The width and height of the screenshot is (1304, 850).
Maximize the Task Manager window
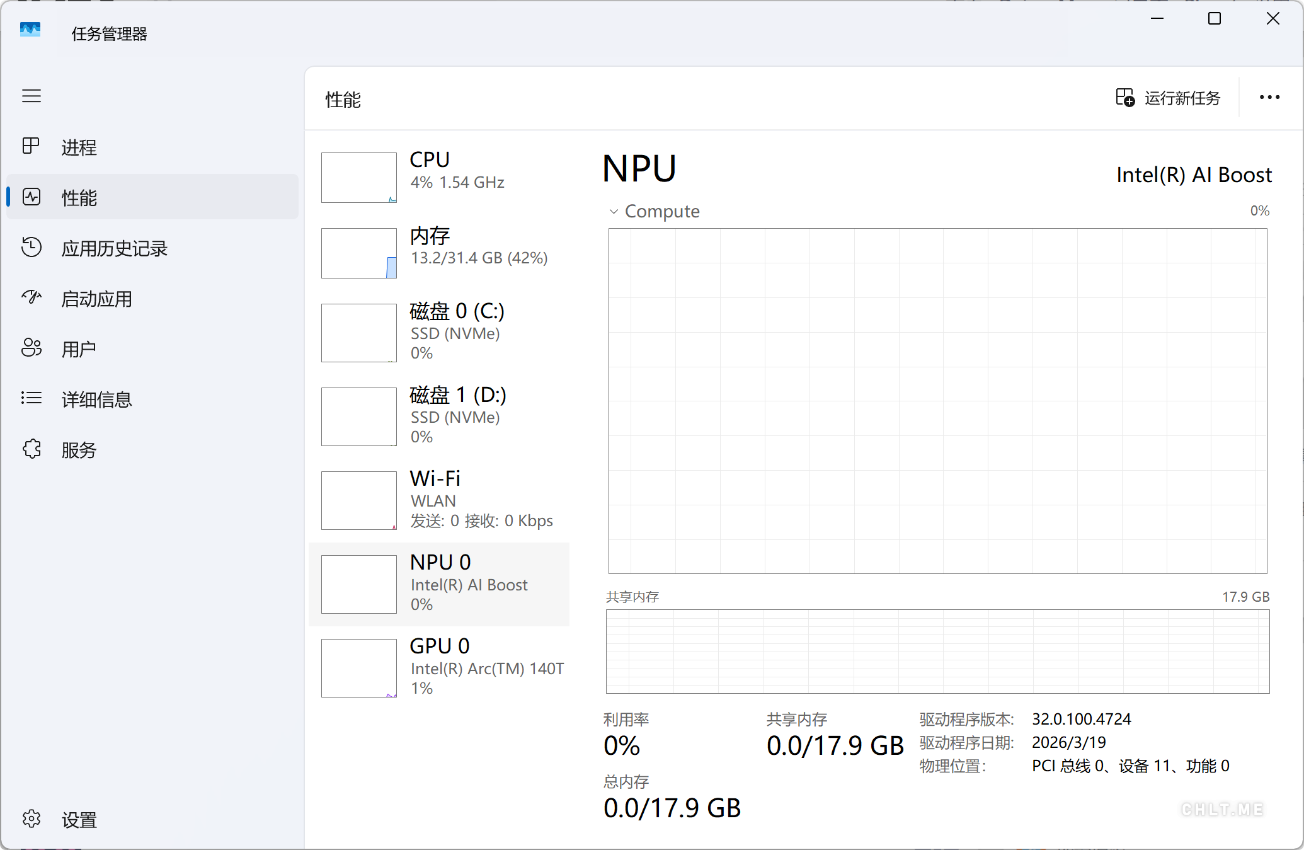[x=1215, y=19]
